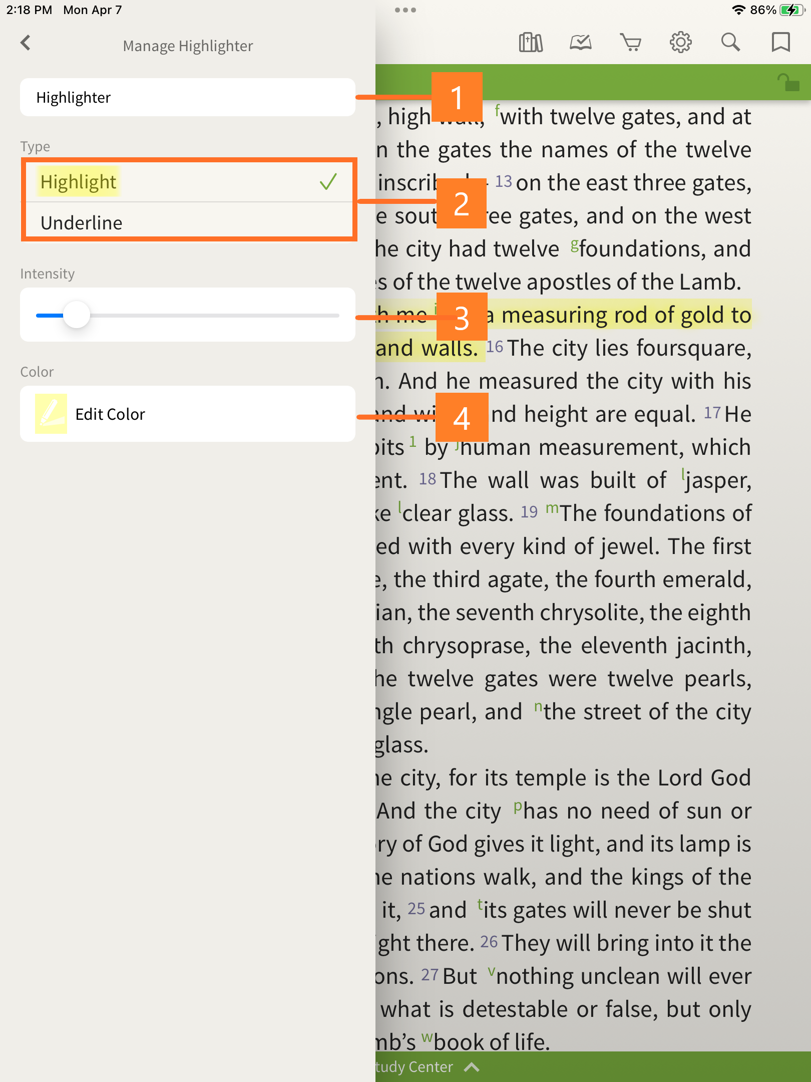
Task: Open the Study Center bar
Action: coord(593,1067)
